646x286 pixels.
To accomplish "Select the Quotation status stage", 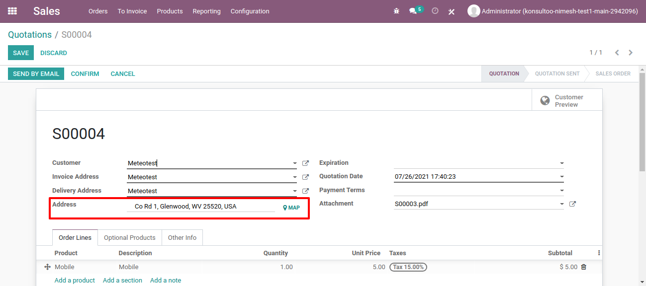I will point(504,73).
